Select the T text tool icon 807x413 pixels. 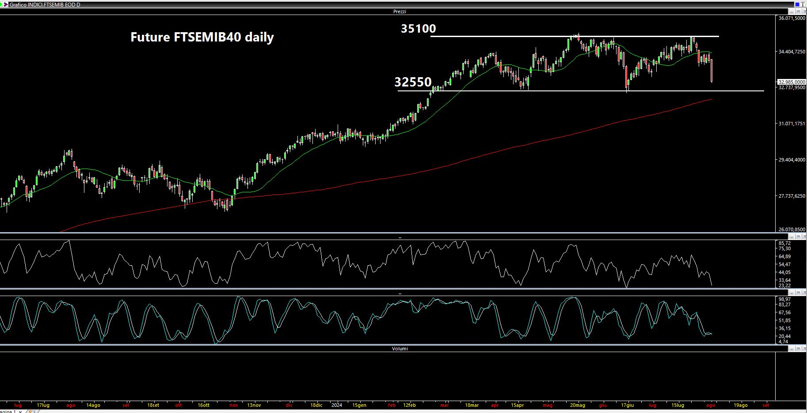(x=803, y=4)
